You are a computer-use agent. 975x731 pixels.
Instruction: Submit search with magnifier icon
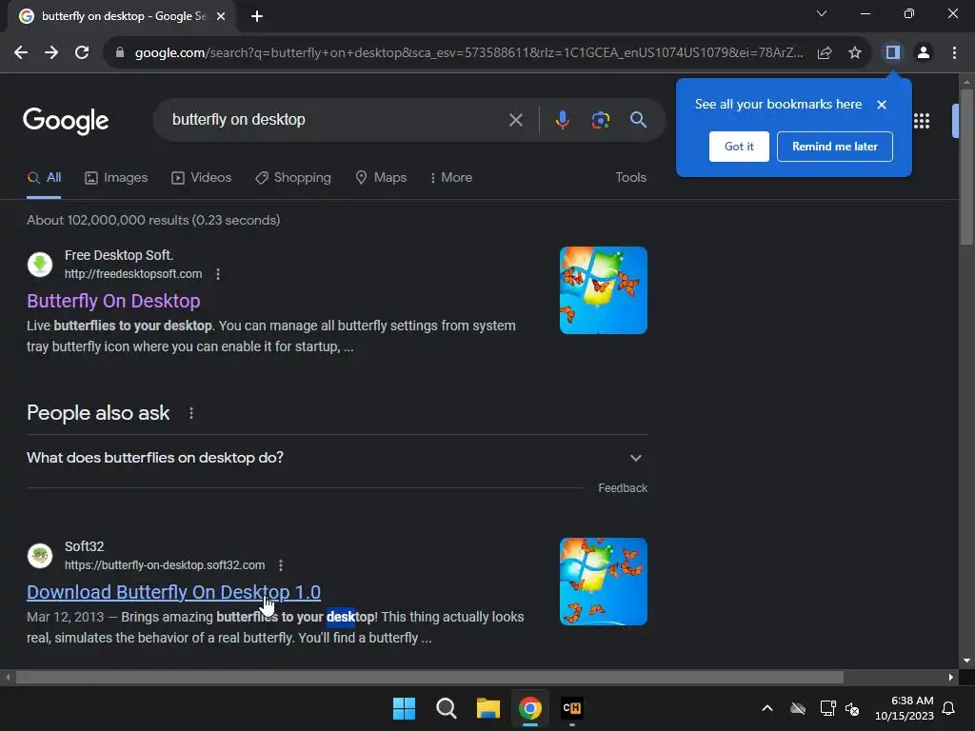638,120
